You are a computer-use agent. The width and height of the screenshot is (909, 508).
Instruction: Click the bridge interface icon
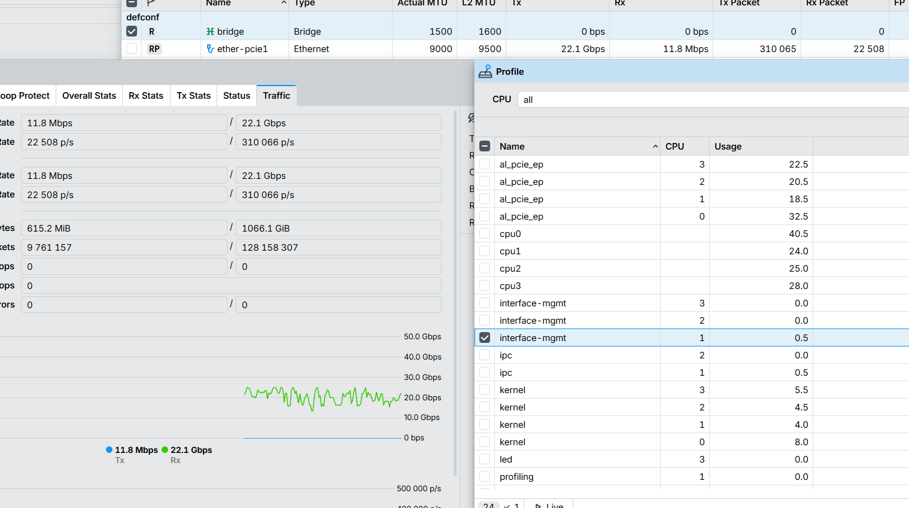point(210,32)
